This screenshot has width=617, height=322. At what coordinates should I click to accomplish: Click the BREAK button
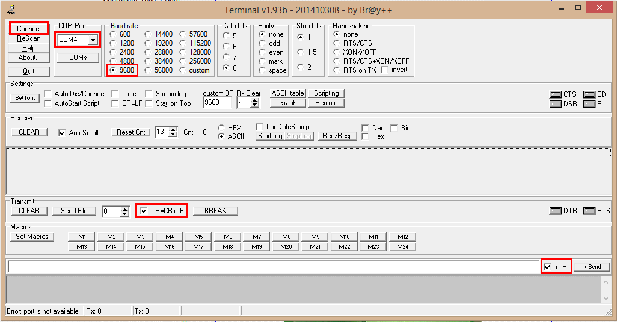pos(215,211)
